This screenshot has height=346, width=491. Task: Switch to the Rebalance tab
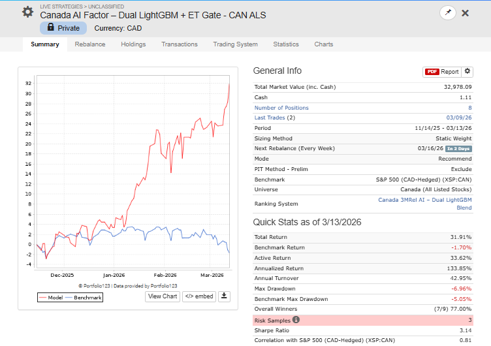click(x=90, y=44)
